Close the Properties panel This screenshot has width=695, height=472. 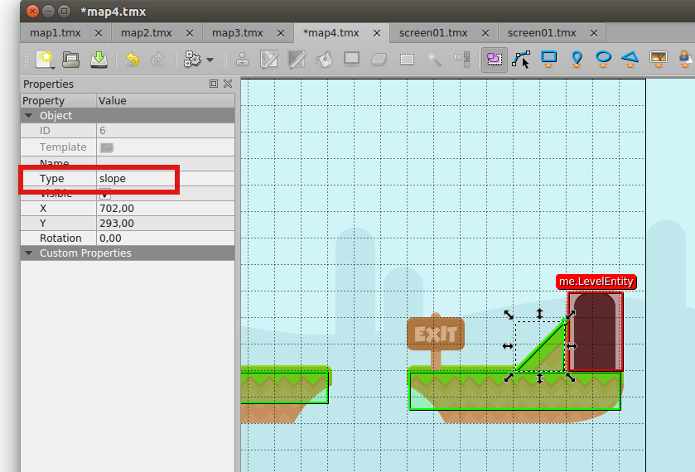pos(228,84)
